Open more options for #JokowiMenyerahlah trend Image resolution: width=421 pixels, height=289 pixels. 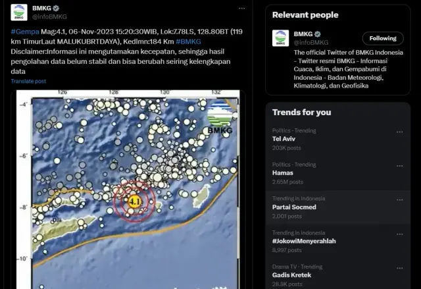pyautogui.click(x=399, y=234)
